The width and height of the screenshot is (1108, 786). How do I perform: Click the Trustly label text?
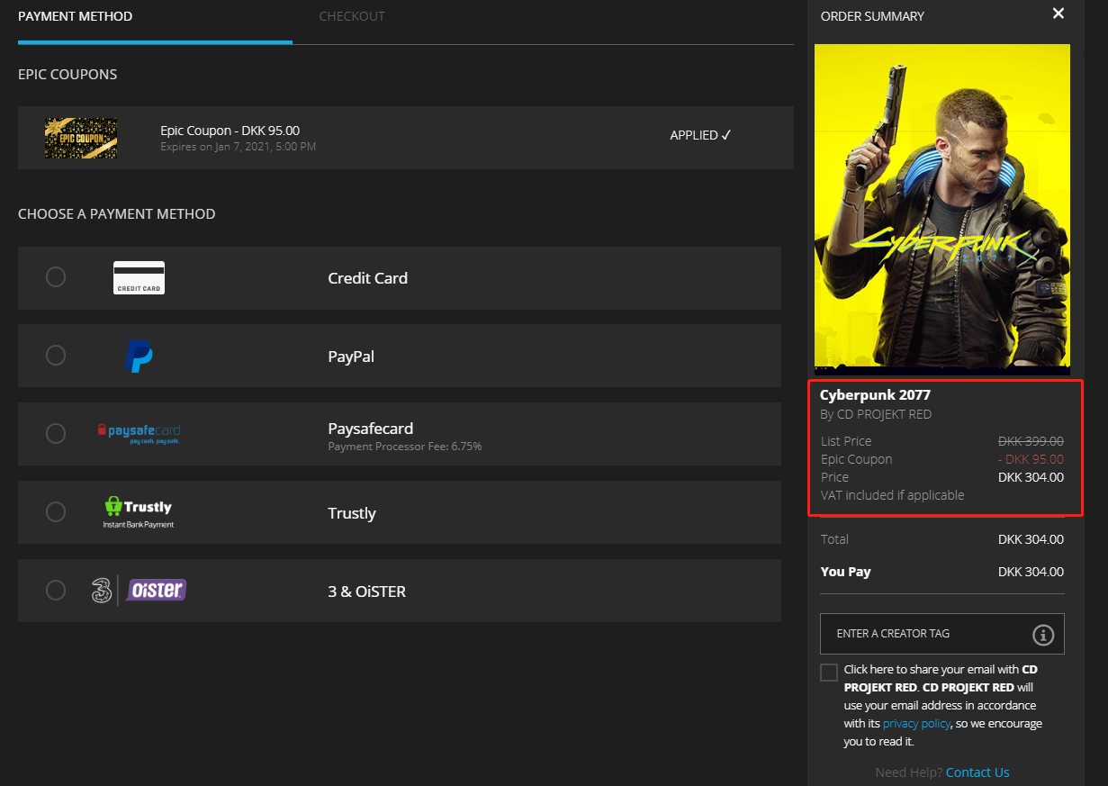click(352, 513)
